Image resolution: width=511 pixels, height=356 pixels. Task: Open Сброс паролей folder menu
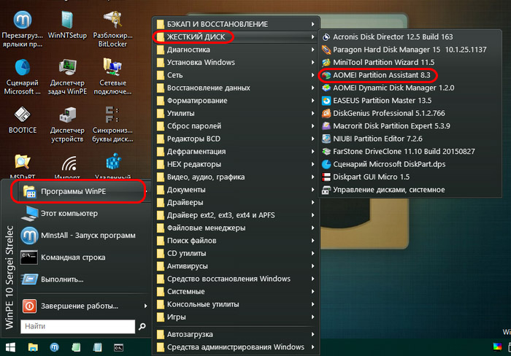coord(236,126)
